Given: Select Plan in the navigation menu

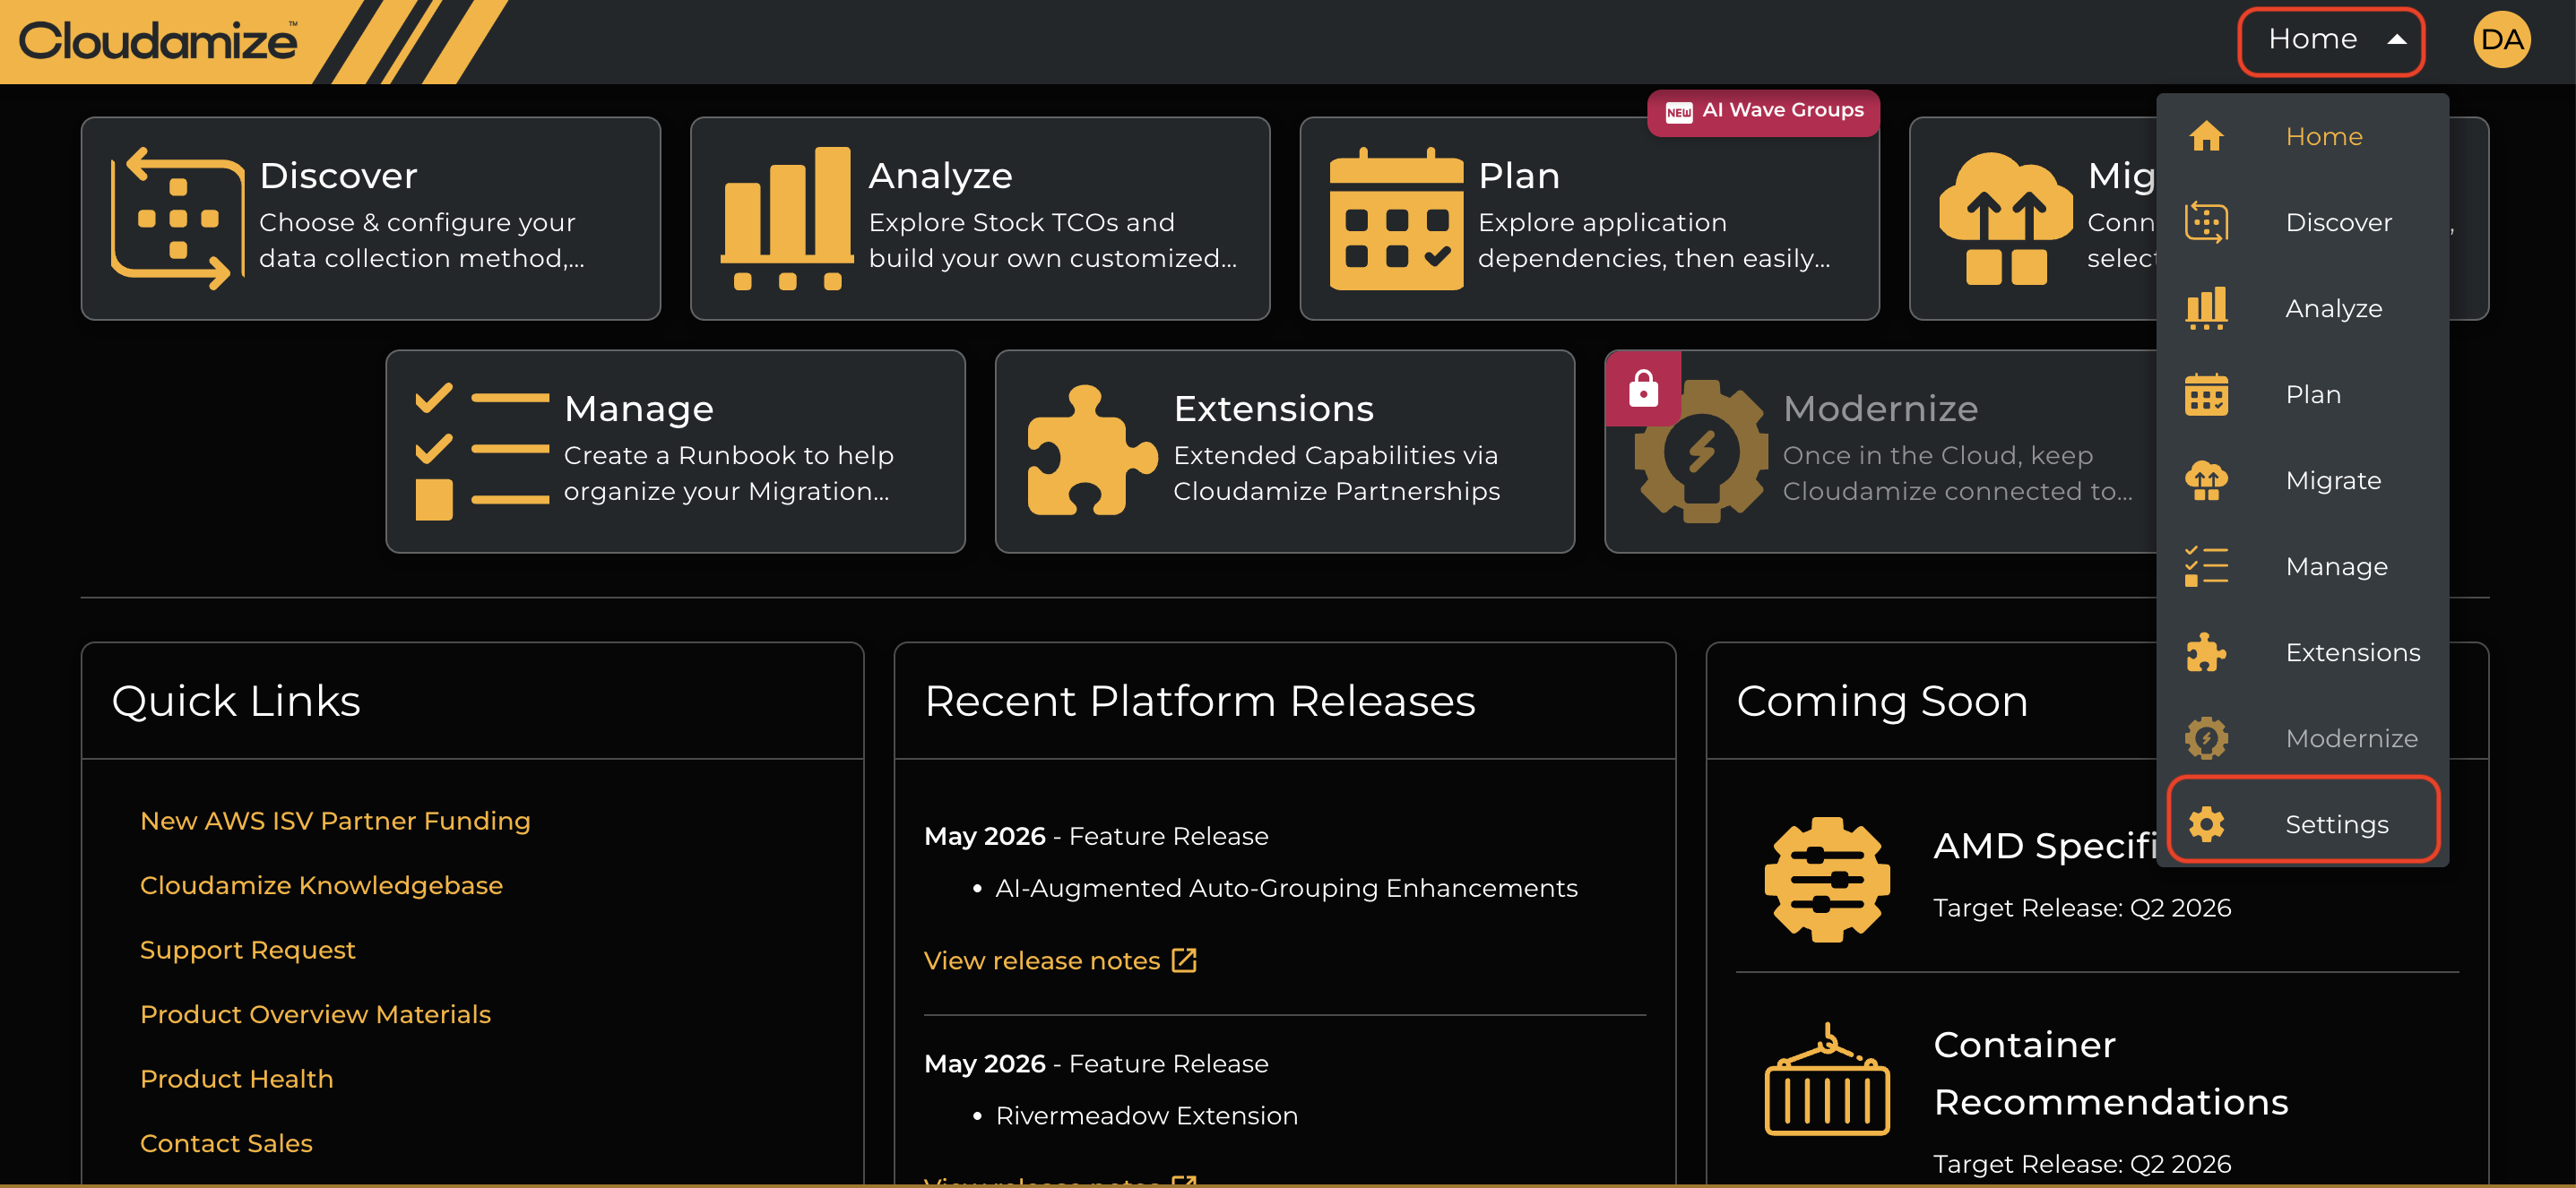Looking at the screenshot, I should pos(2303,393).
